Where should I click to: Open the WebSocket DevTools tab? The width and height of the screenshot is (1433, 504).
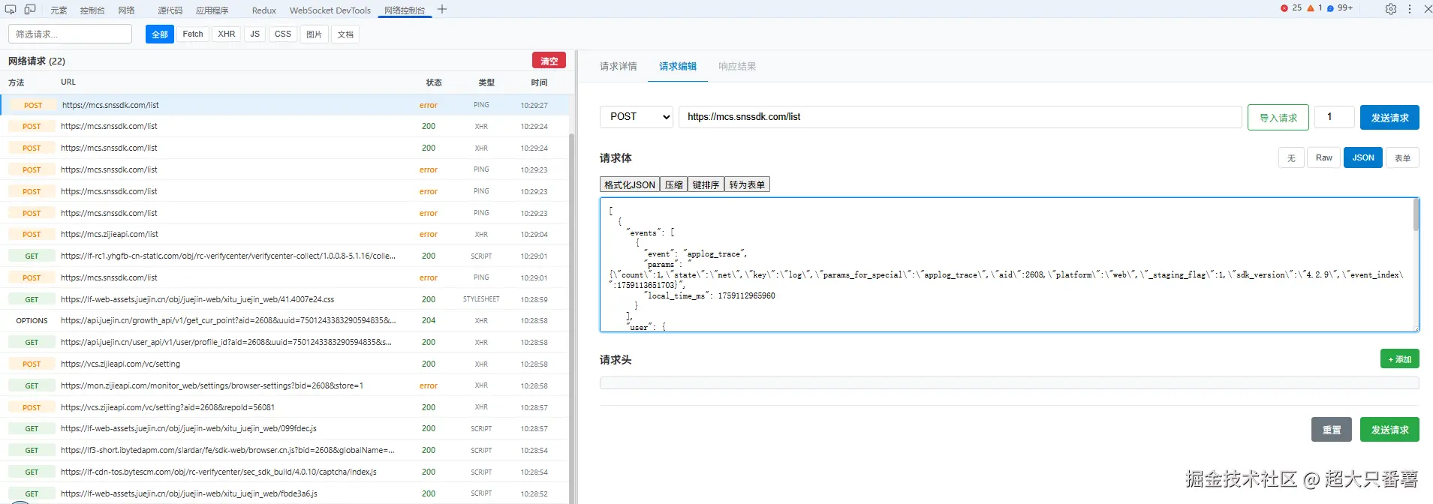pyautogui.click(x=330, y=10)
